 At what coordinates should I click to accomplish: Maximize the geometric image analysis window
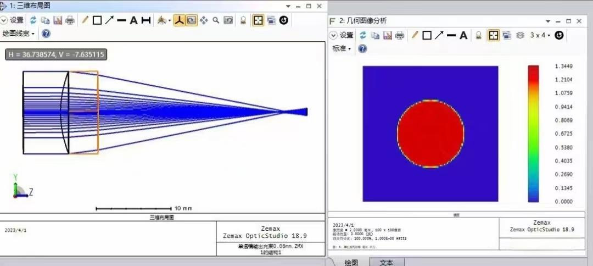[568, 21]
